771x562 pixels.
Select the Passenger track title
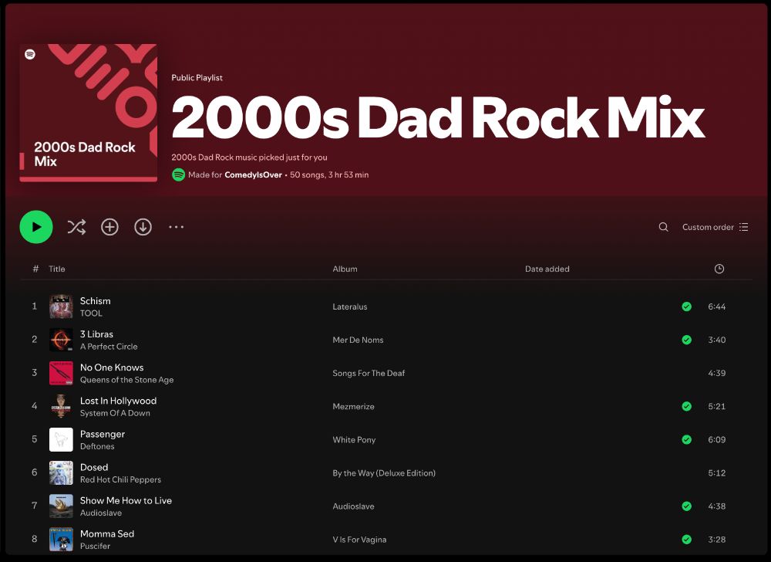[x=103, y=434]
